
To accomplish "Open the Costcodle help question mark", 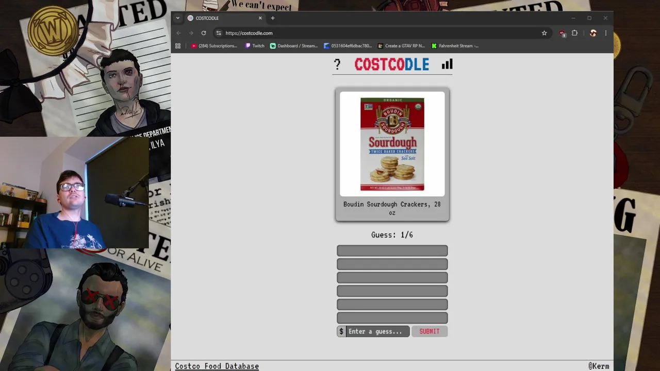I will pyautogui.click(x=337, y=64).
